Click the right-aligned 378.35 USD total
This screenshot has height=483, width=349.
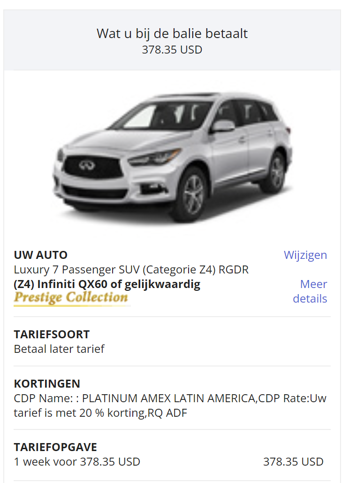pos(293,462)
